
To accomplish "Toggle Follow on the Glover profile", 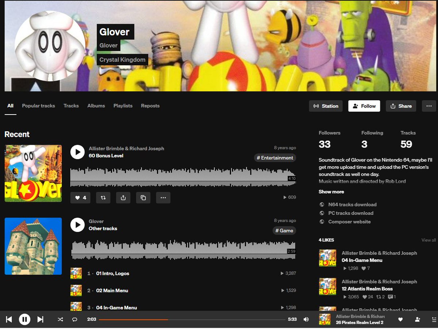I will coord(364,106).
